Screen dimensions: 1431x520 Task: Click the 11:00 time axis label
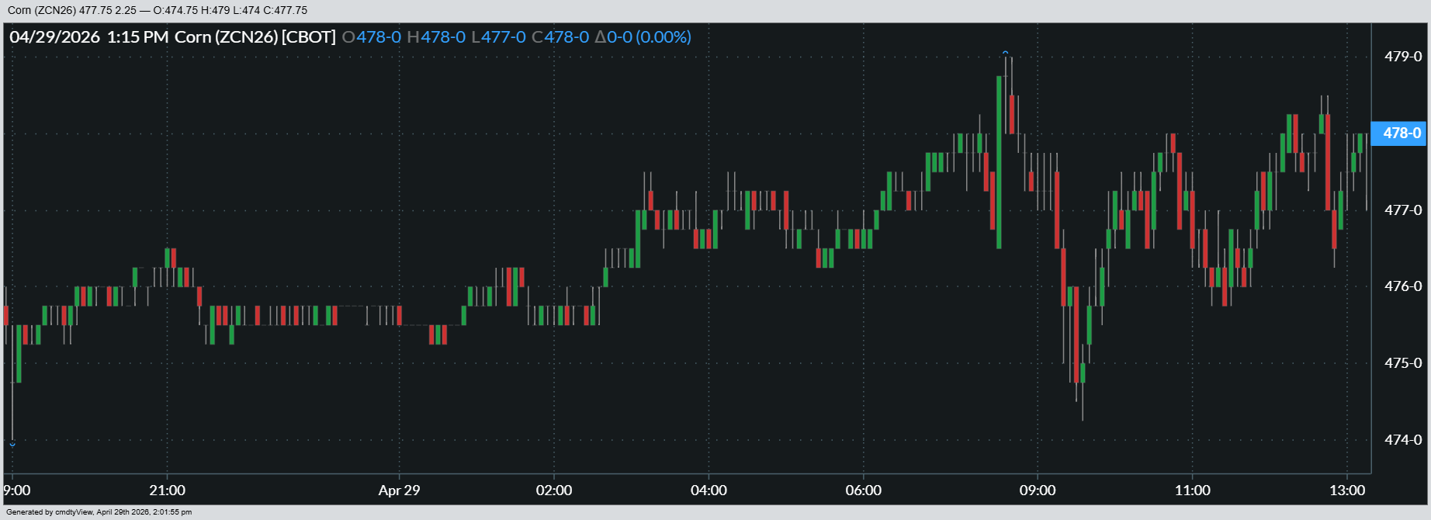click(x=1192, y=491)
